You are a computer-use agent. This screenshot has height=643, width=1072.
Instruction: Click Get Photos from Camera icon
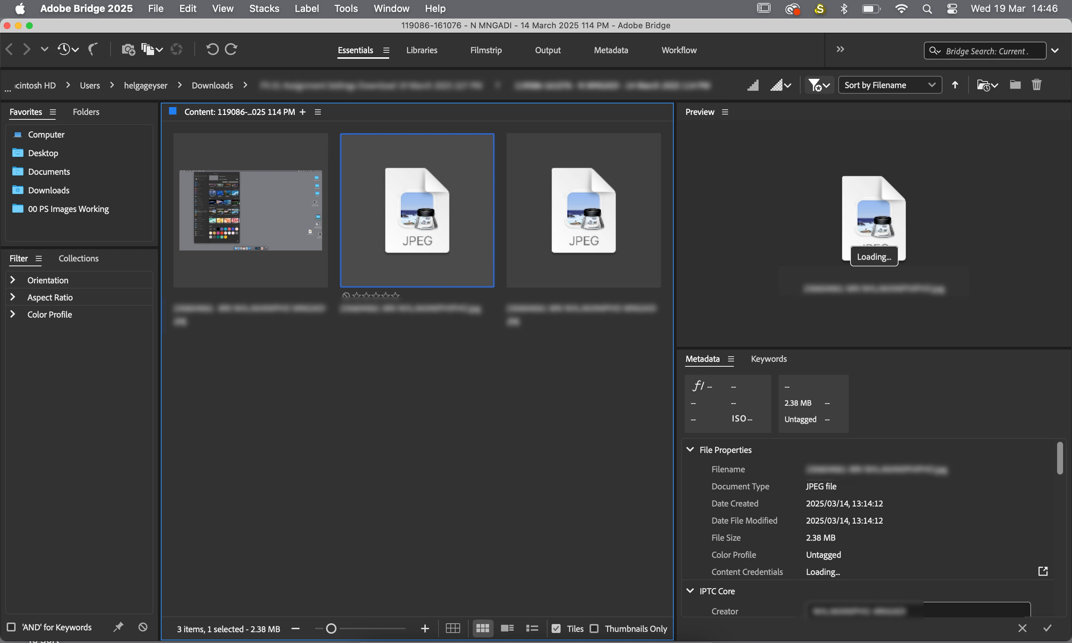[128, 49]
